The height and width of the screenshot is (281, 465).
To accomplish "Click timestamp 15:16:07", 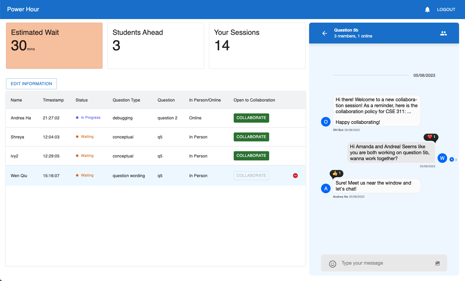I will [x=51, y=176].
